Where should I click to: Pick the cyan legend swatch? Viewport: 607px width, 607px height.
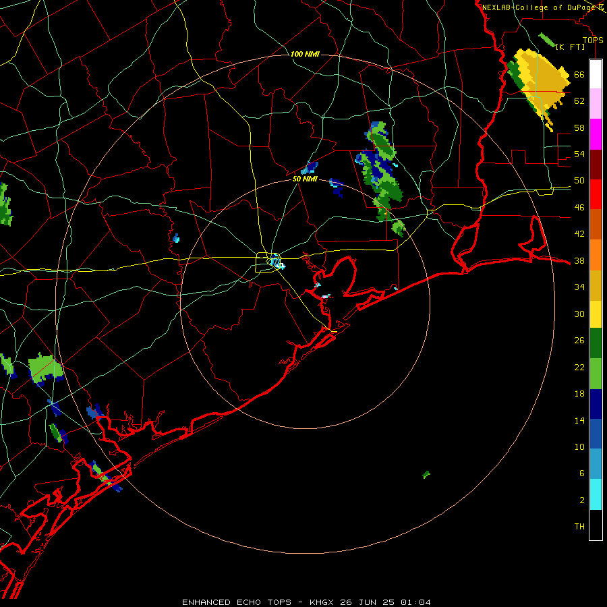[596, 494]
